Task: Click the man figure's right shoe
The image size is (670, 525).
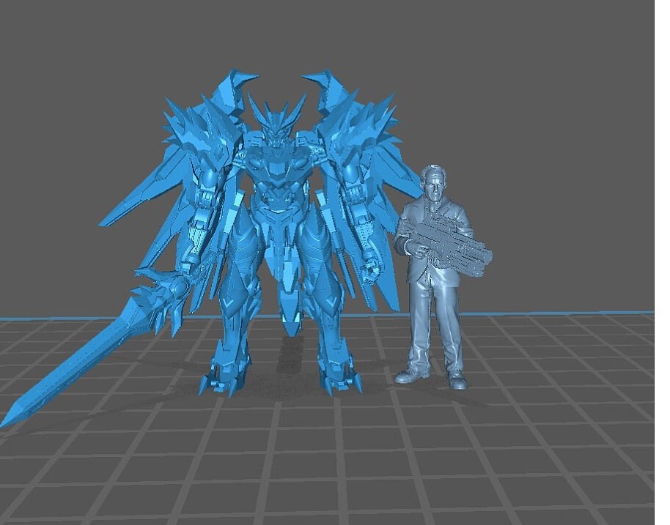Action: 457,381
